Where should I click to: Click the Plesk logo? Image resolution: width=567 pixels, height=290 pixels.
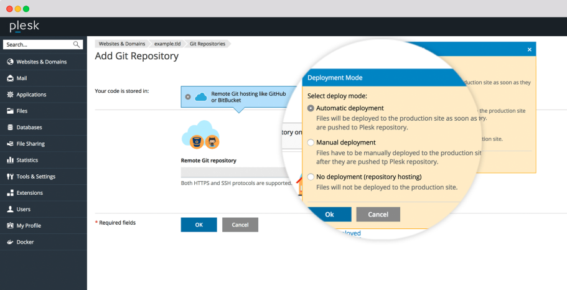[24, 26]
